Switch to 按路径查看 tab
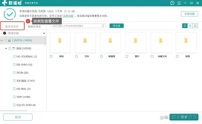The width and height of the screenshot is (202, 124). [x=34, y=27]
